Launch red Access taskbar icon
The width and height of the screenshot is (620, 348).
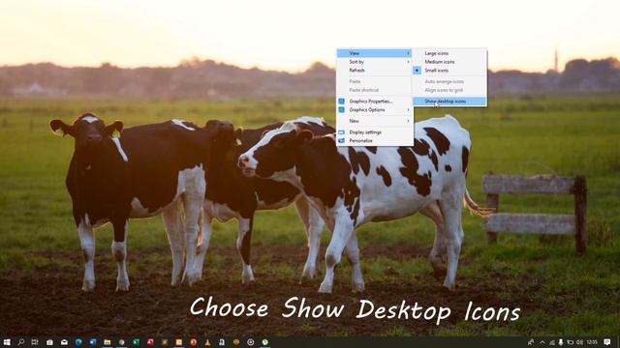coord(151,342)
